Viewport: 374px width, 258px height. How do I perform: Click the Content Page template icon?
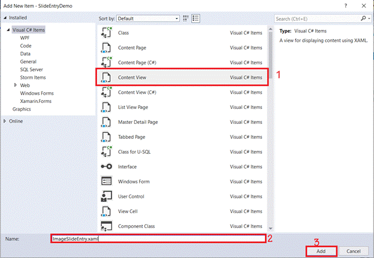pyautogui.click(x=106, y=48)
